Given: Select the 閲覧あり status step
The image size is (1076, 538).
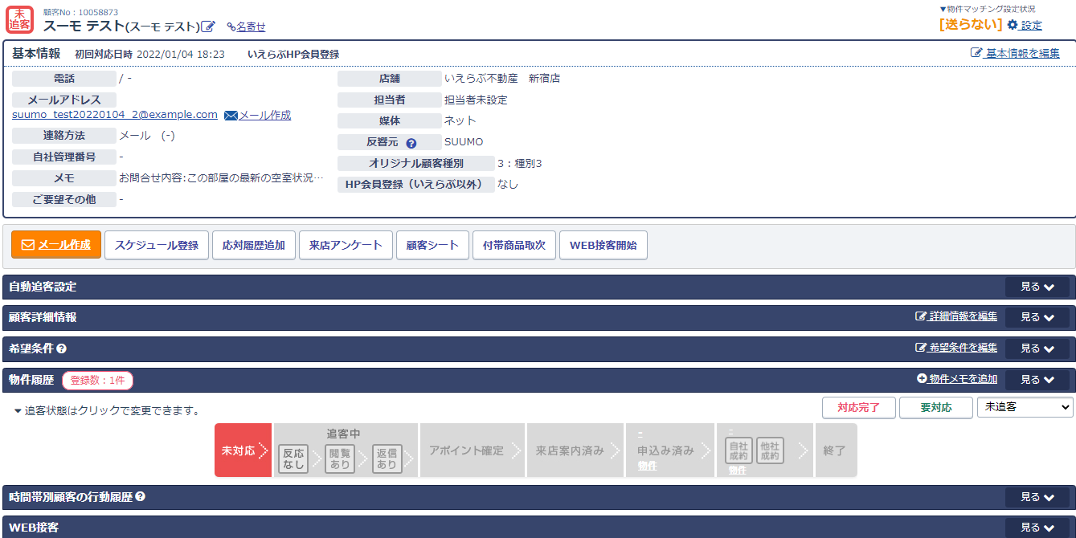Looking at the screenshot, I should pos(340,459).
